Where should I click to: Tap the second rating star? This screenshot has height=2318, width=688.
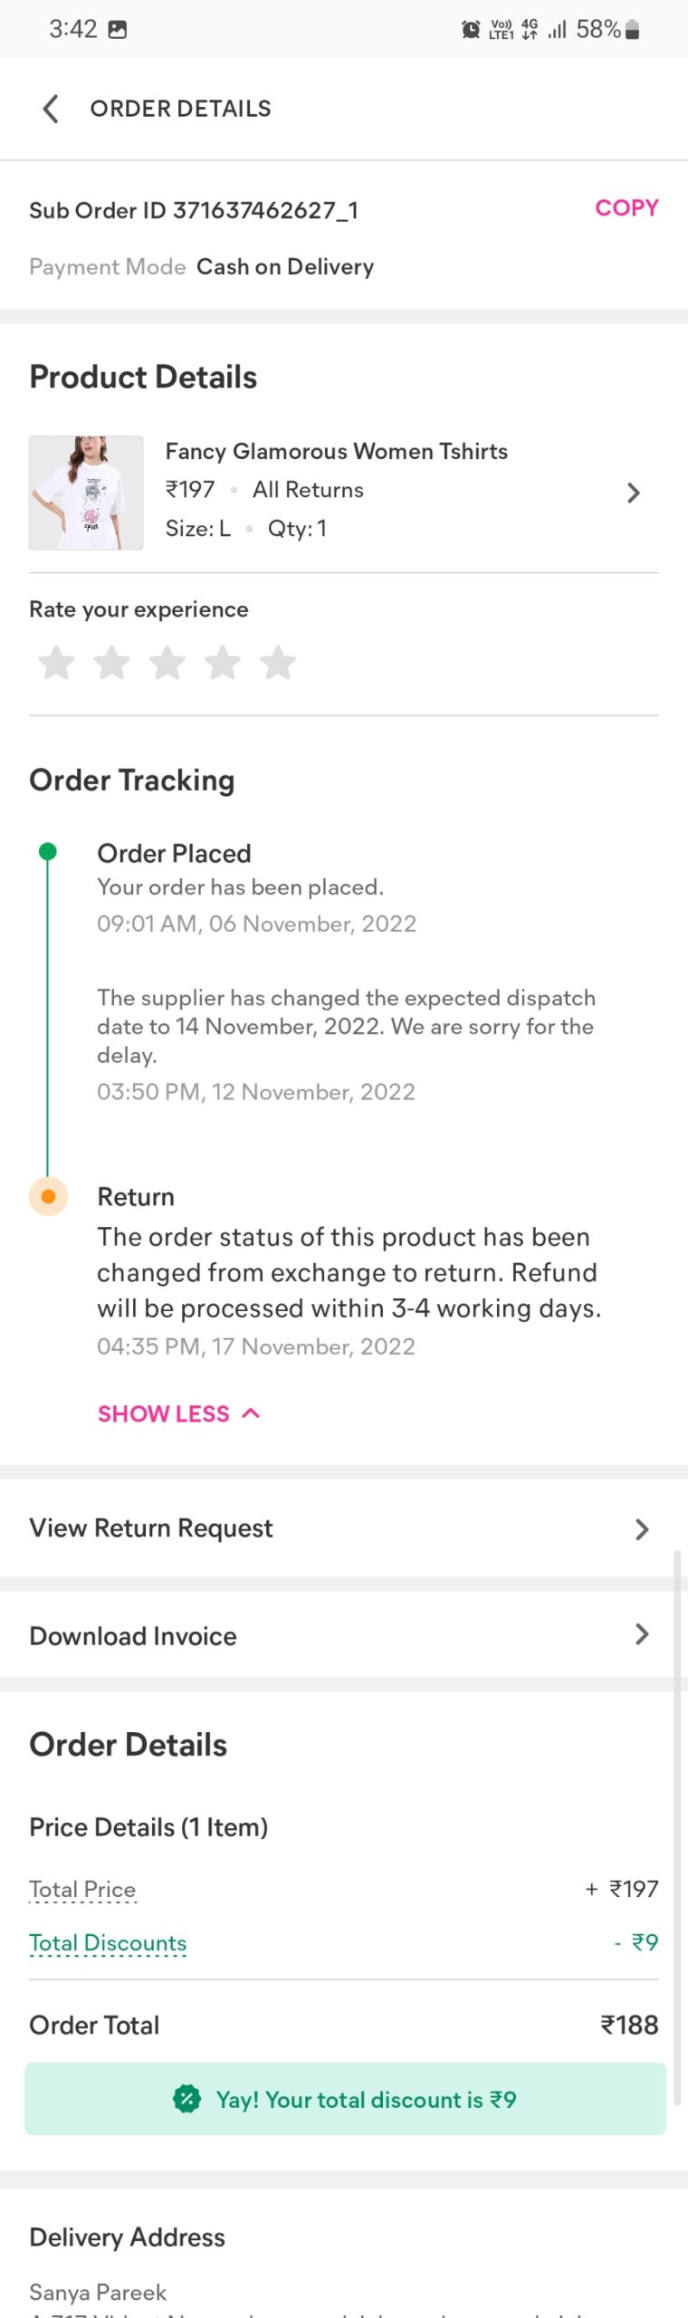point(112,663)
